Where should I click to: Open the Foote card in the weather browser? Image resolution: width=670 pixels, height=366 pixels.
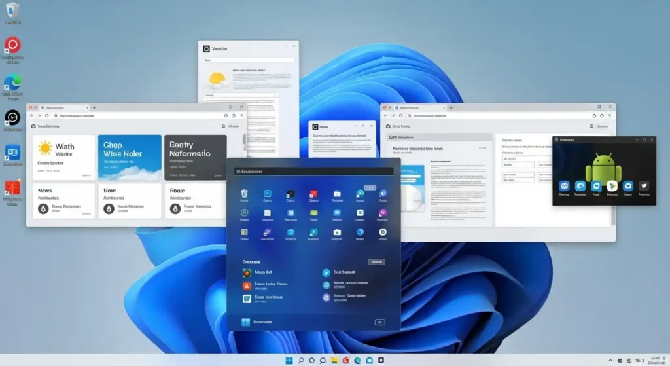196,201
